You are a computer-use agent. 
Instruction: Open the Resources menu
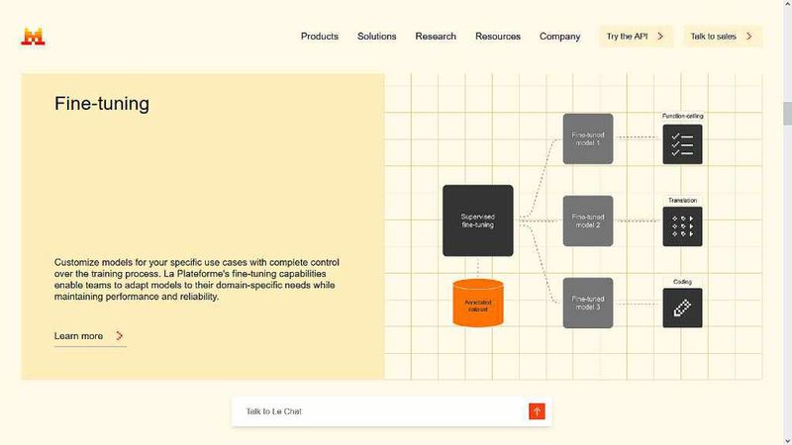pyautogui.click(x=498, y=37)
